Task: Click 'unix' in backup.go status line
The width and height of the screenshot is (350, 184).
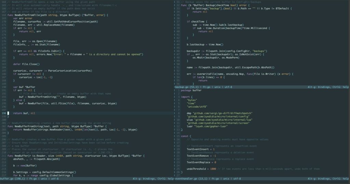Action: [217, 87]
